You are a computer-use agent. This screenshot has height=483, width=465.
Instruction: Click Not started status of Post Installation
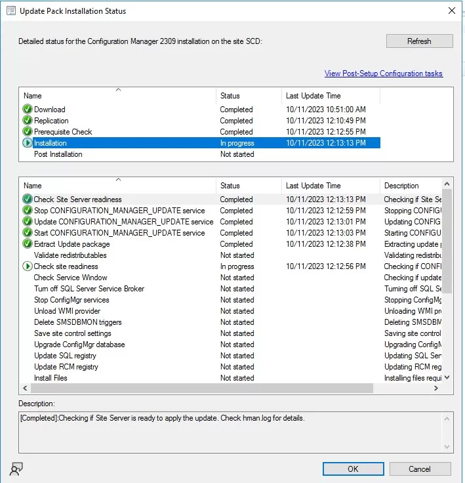click(x=237, y=154)
